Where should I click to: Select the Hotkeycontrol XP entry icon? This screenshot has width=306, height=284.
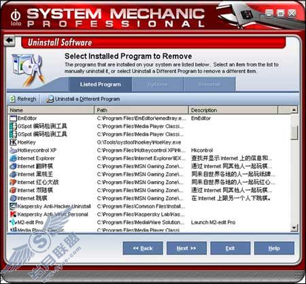[x=13, y=151]
